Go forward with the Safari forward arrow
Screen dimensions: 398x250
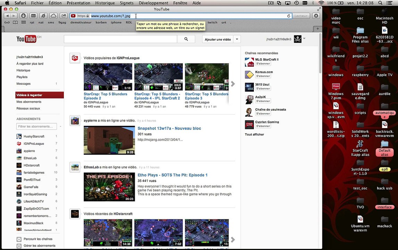tap(14, 16)
